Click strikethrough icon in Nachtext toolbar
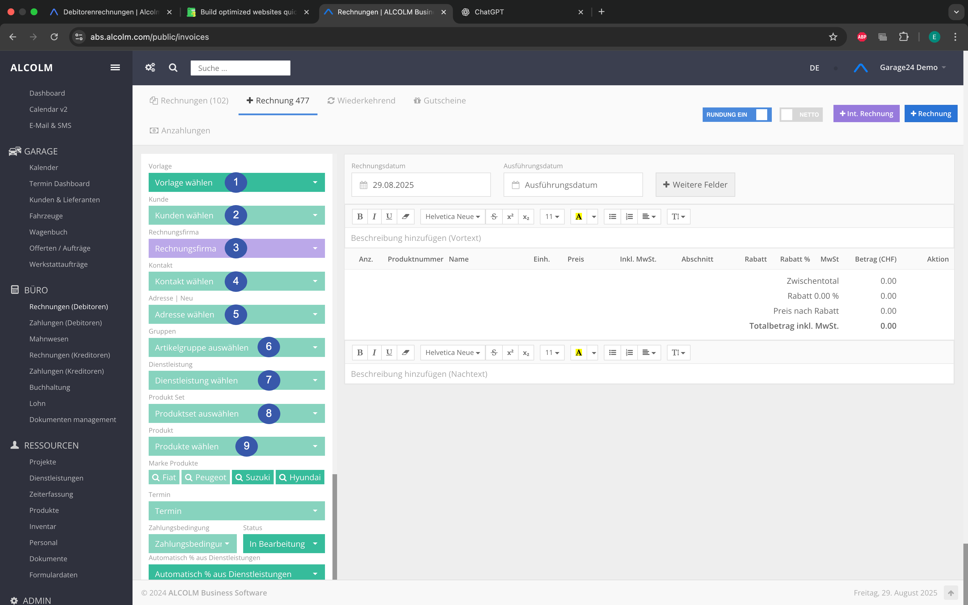968x605 pixels. pos(494,353)
